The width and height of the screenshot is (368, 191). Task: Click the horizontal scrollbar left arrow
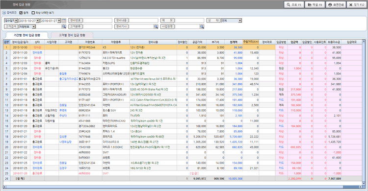point(4,187)
